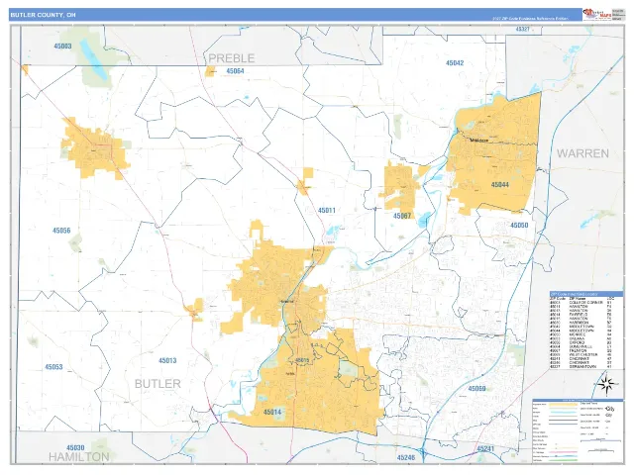Click the BUTLER county name label

click(158, 384)
